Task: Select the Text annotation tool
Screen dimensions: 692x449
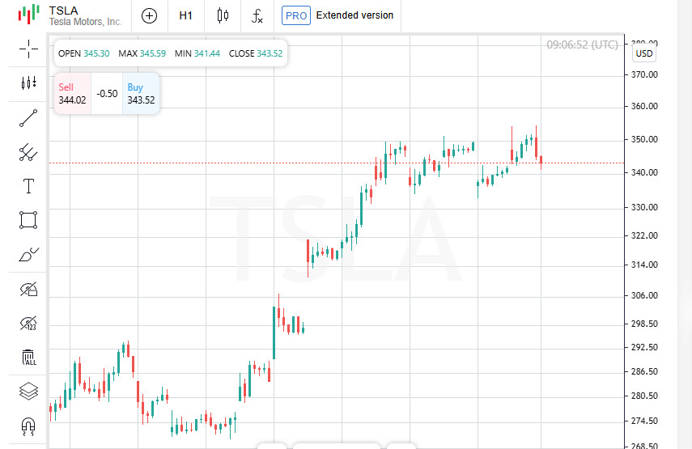Action: point(28,186)
